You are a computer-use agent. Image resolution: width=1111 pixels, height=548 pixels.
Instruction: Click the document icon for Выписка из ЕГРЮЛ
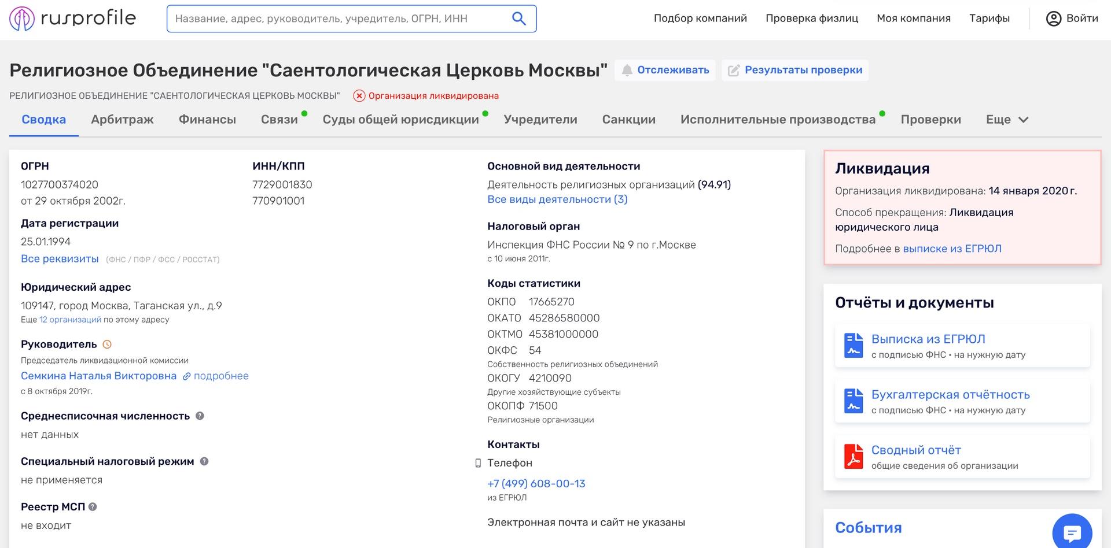click(x=854, y=345)
